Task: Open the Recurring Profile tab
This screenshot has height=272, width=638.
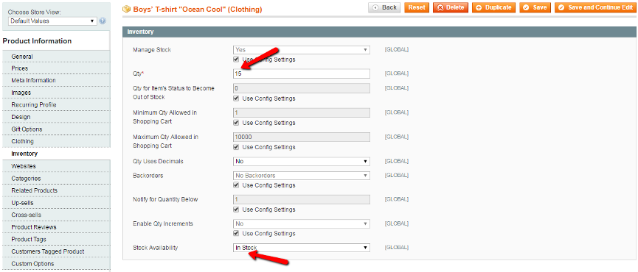Action: pyautogui.click(x=56, y=105)
